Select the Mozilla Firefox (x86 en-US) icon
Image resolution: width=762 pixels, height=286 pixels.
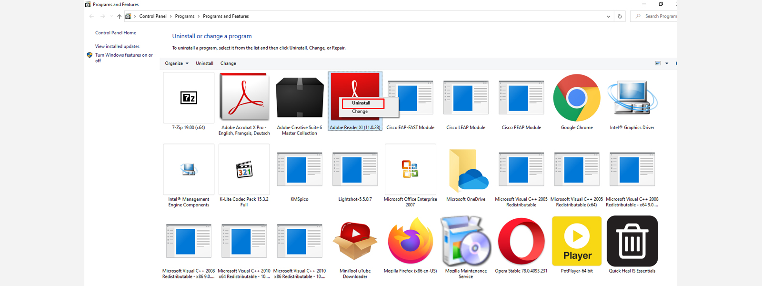411,241
